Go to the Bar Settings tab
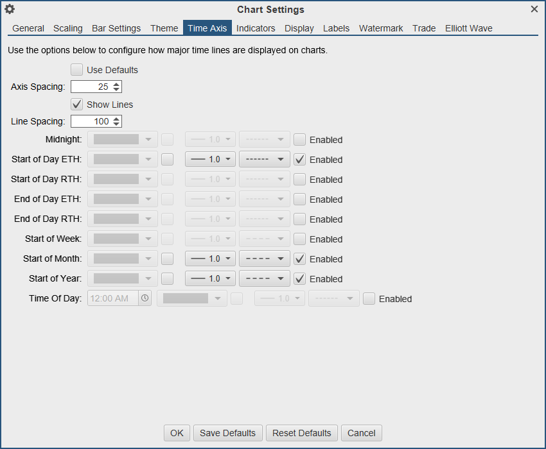The width and height of the screenshot is (546, 449). tap(116, 28)
